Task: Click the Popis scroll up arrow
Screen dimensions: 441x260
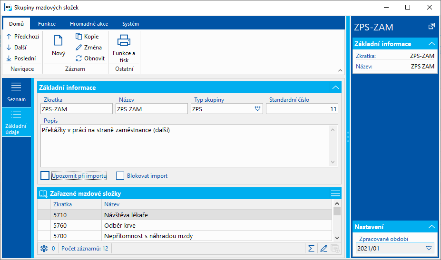Action: click(x=333, y=130)
